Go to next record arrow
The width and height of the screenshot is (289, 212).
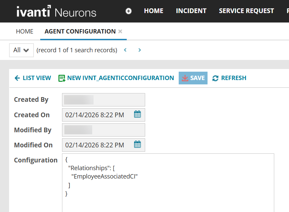[140, 50]
